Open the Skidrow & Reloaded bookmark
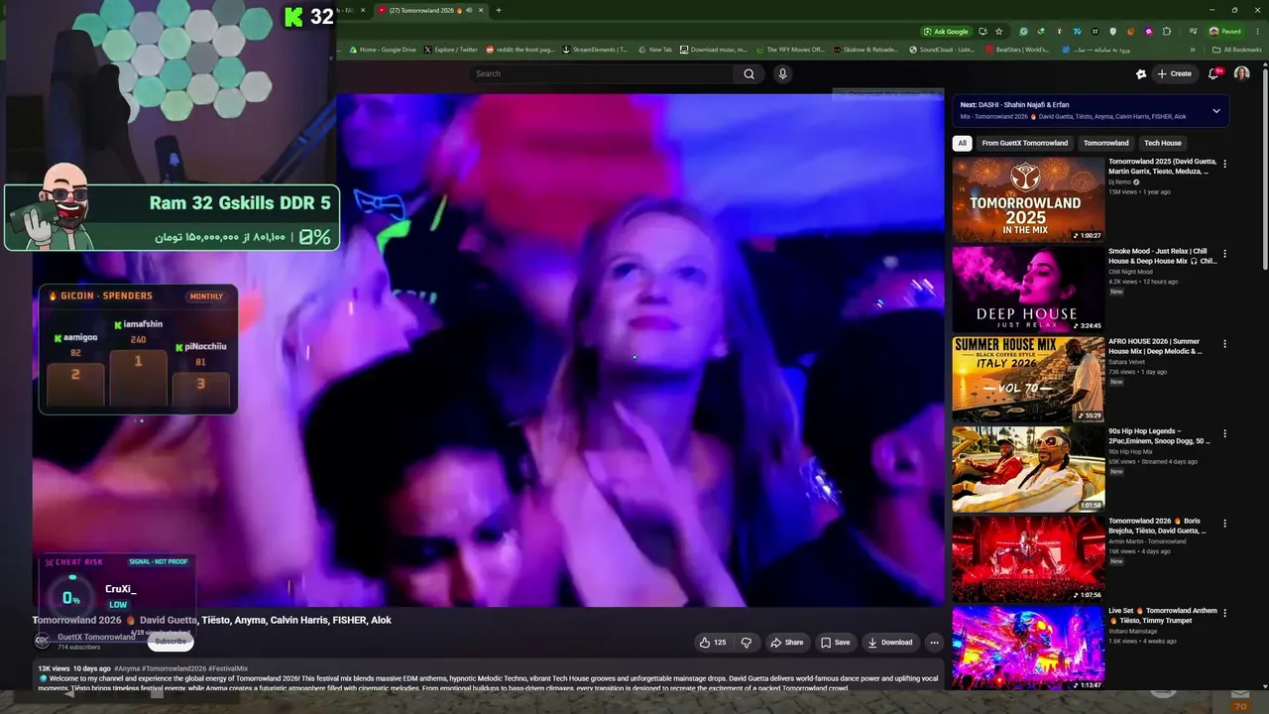1269x714 pixels. click(x=866, y=50)
